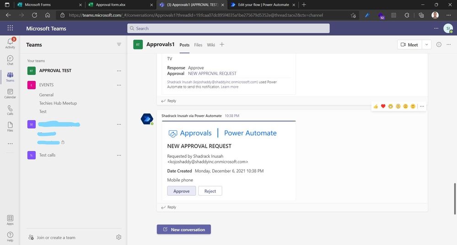Open the profile avatar in Teams header
Screen dimensions: 457x245
[x=448, y=28]
